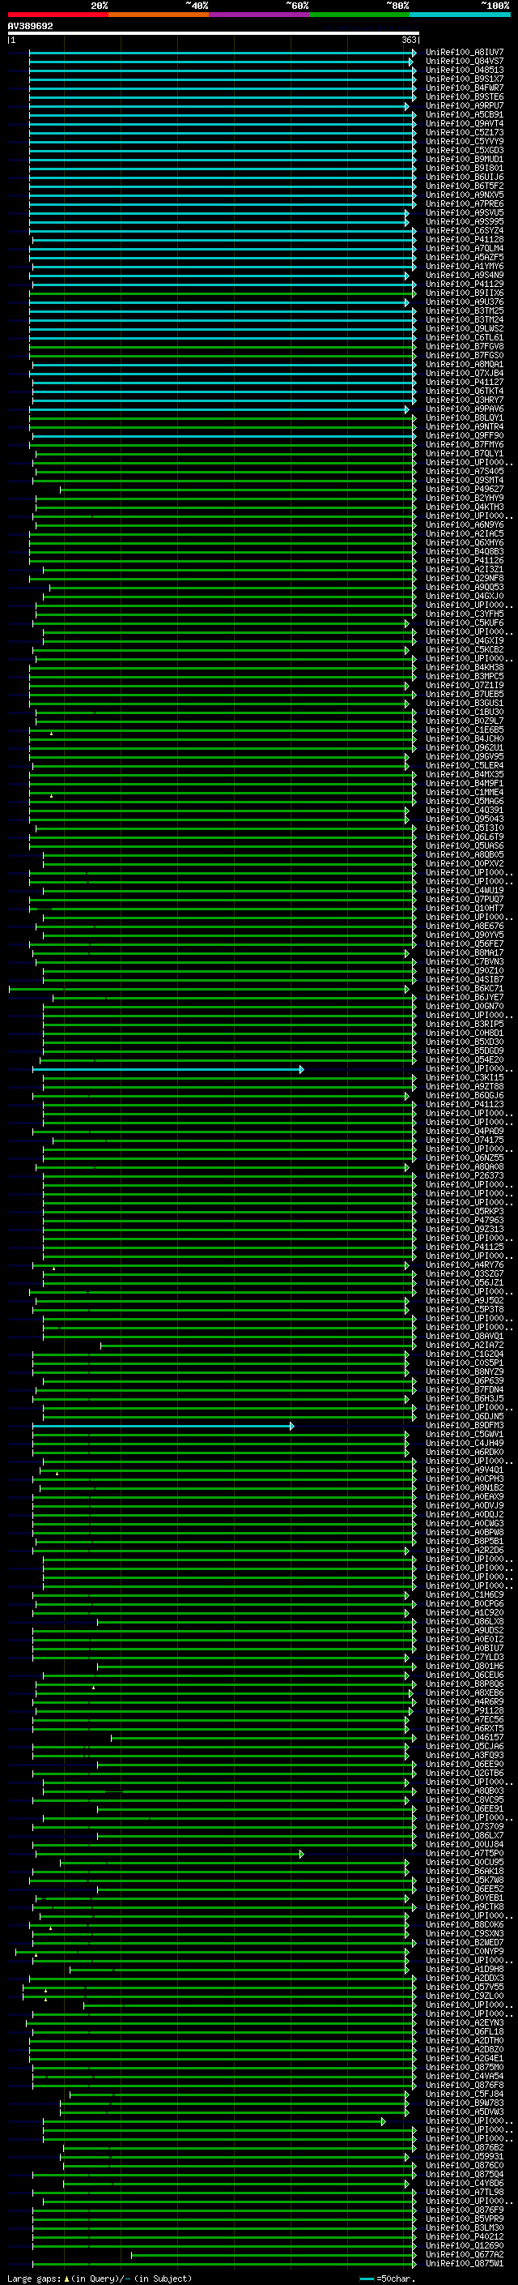Viewport: 518px width, 2285px height.
Task: Click hit name UniRef100_P41126
Action: click(465, 561)
